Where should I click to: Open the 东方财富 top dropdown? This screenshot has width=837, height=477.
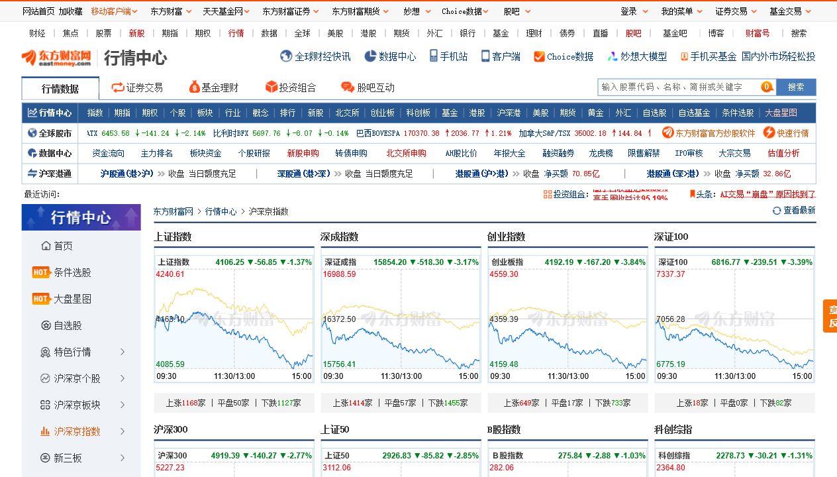[171, 11]
